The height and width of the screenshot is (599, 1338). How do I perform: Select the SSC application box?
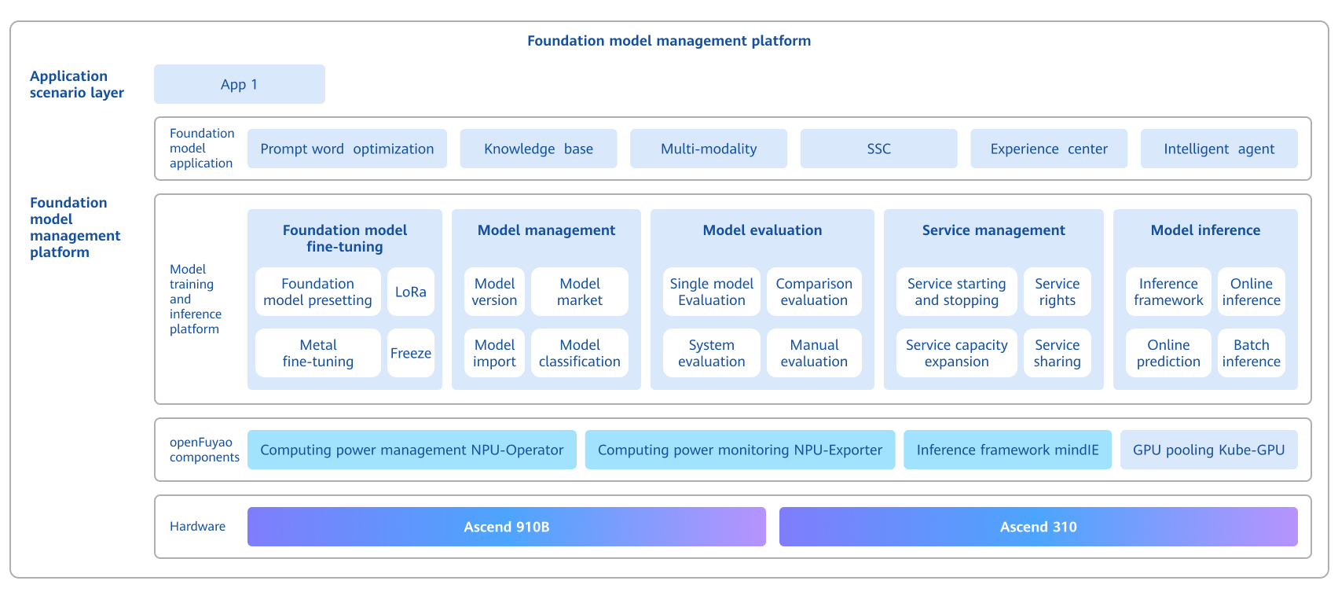click(x=878, y=149)
